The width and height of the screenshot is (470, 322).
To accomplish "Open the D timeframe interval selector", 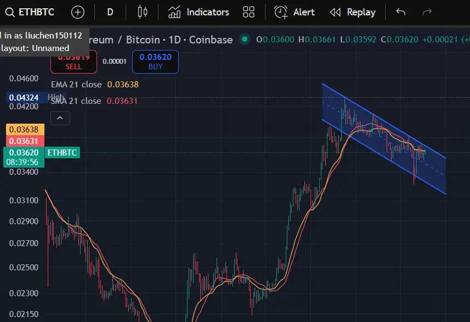I will pyautogui.click(x=110, y=12).
